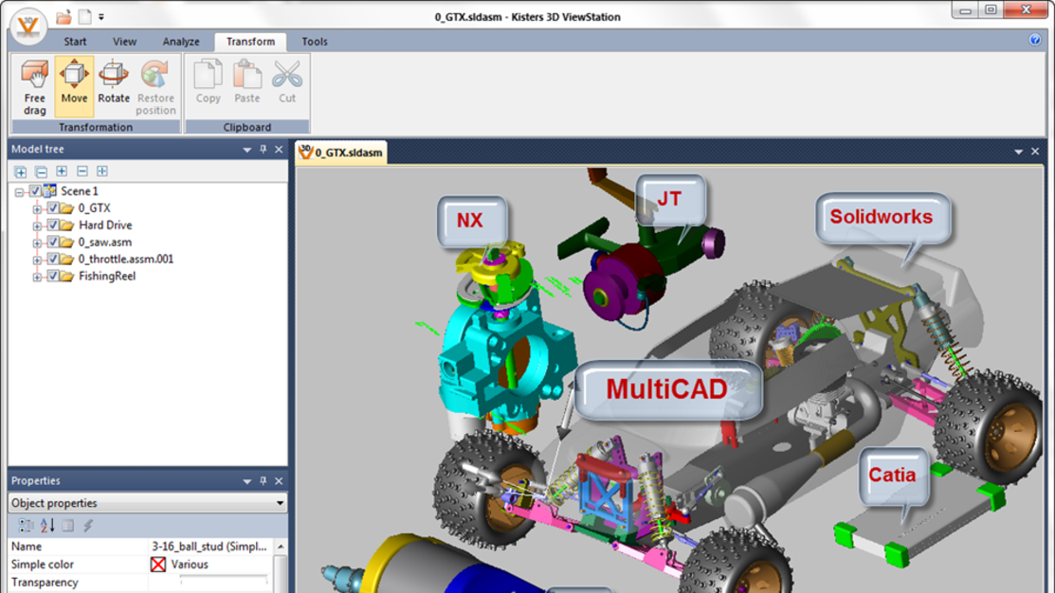Click the single plus icon in Model tree toolbar

[x=62, y=171]
